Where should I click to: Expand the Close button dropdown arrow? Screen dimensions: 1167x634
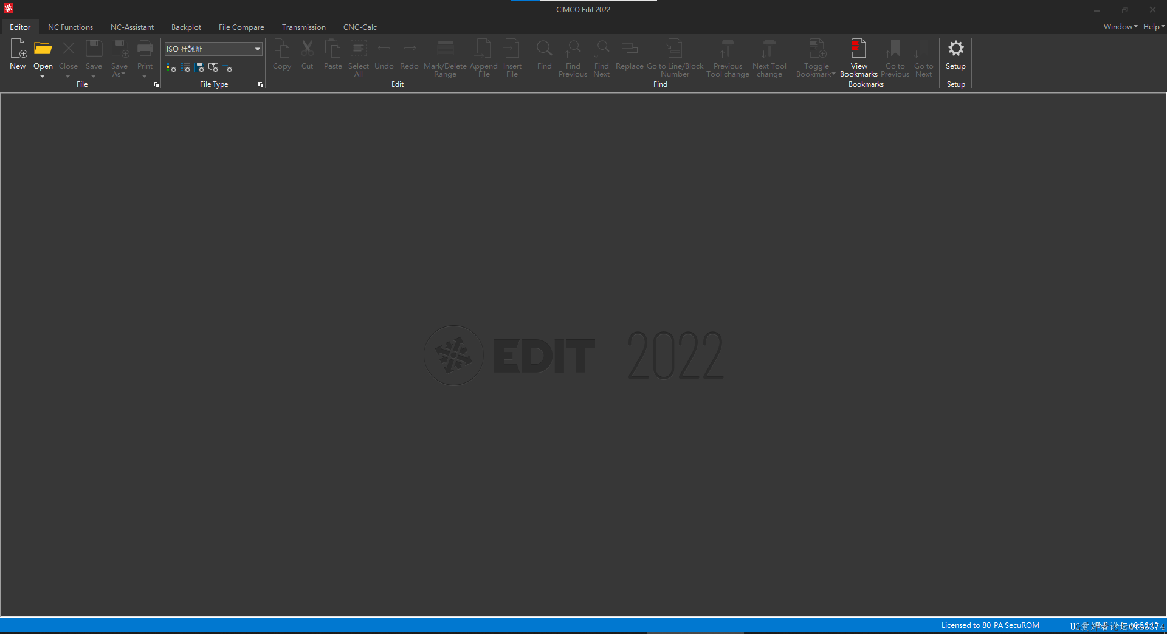click(x=68, y=77)
